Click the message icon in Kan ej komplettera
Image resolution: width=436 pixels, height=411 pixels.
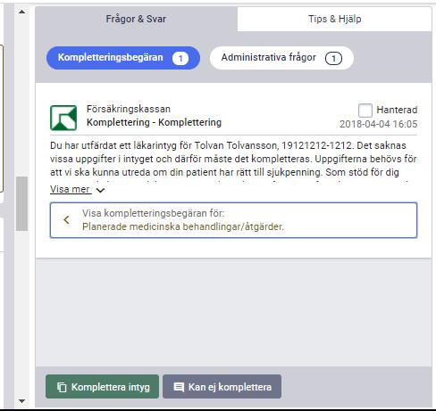point(179,387)
